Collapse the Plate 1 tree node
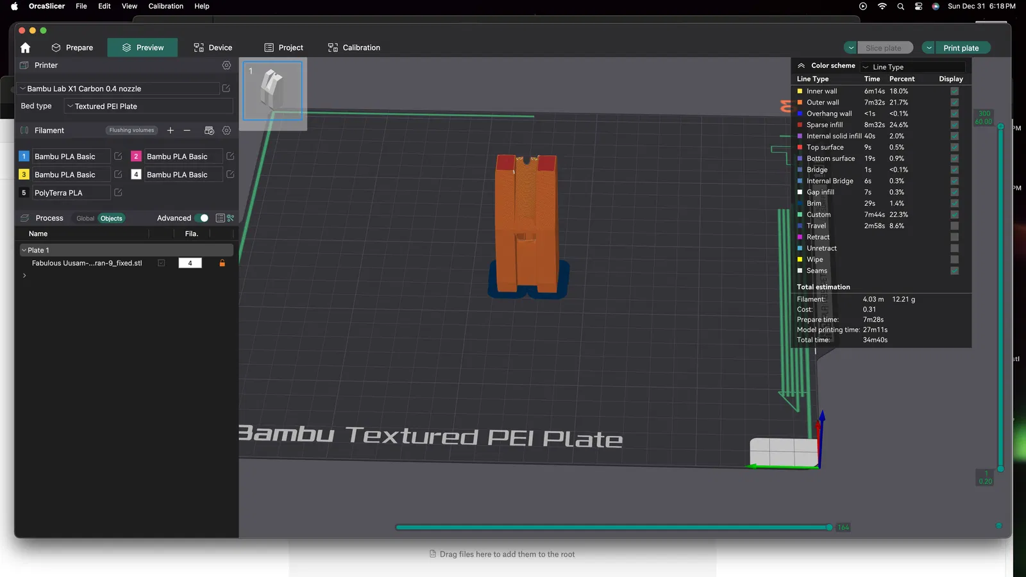Image resolution: width=1026 pixels, height=577 pixels. click(x=24, y=250)
